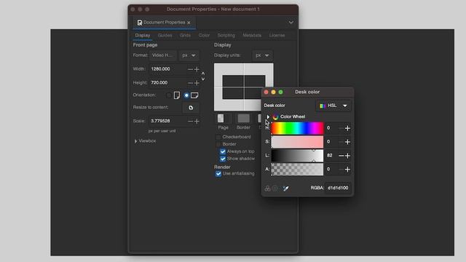Toggle the width and height lock arrows
The image size is (466, 262).
pos(203,76)
